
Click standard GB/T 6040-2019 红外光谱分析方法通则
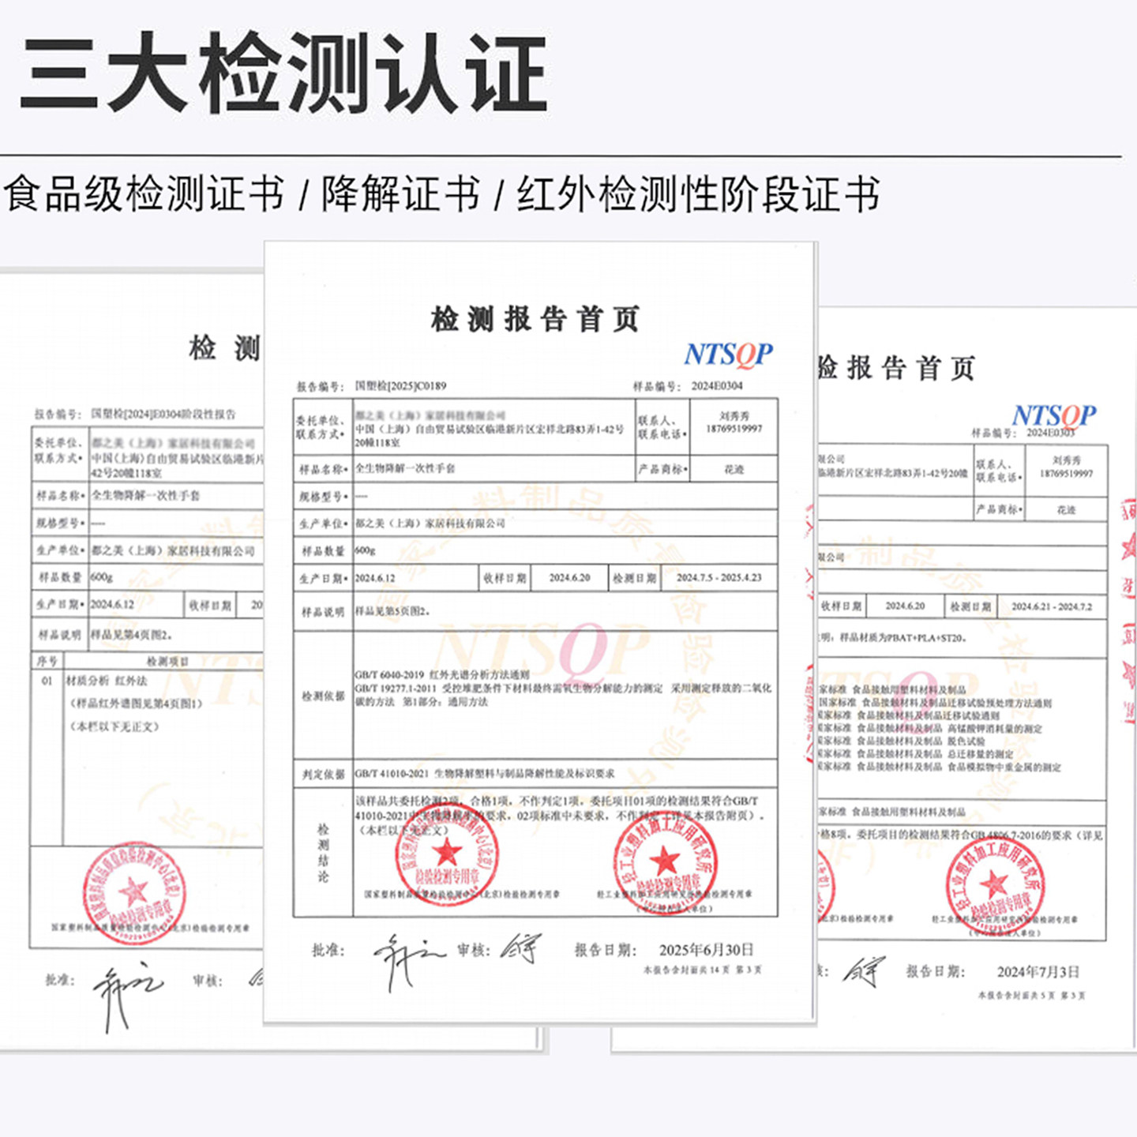[x=442, y=675]
